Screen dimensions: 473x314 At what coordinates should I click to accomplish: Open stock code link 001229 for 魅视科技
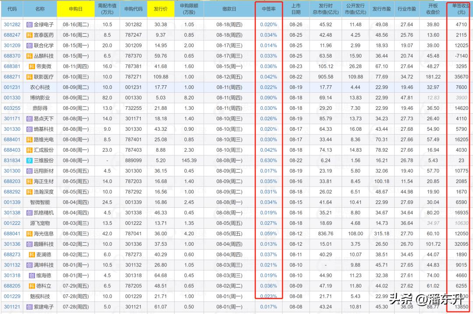[x=12, y=296]
